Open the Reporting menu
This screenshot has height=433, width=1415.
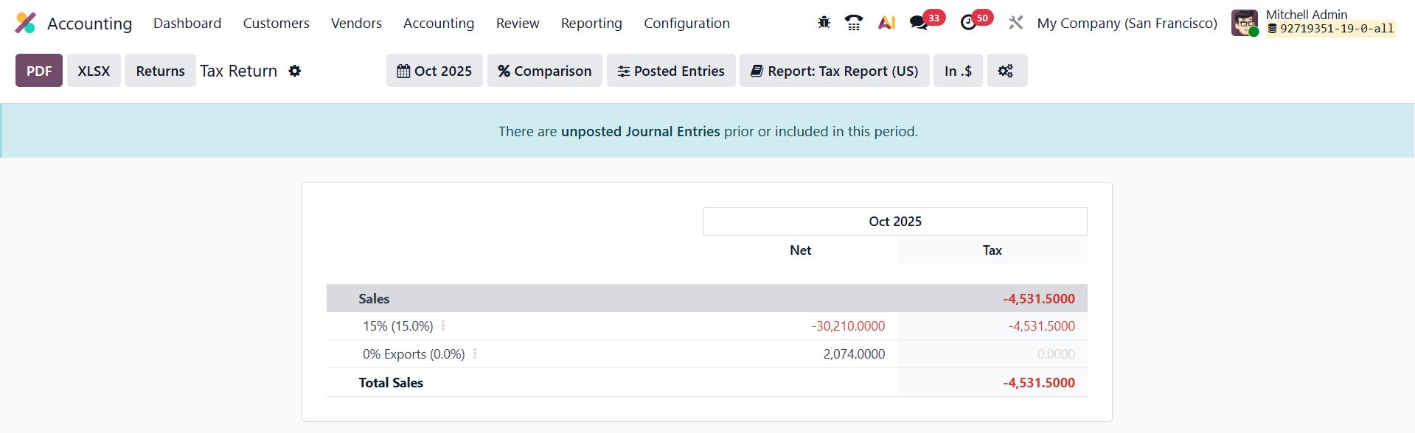[x=591, y=24]
